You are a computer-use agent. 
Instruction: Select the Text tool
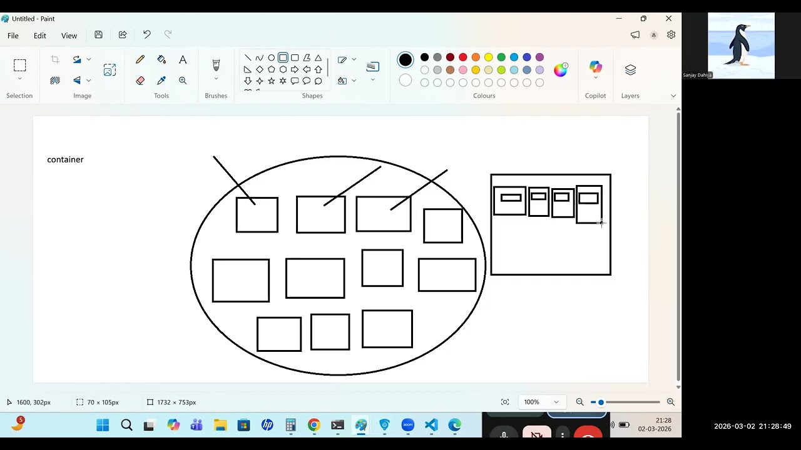pos(183,59)
